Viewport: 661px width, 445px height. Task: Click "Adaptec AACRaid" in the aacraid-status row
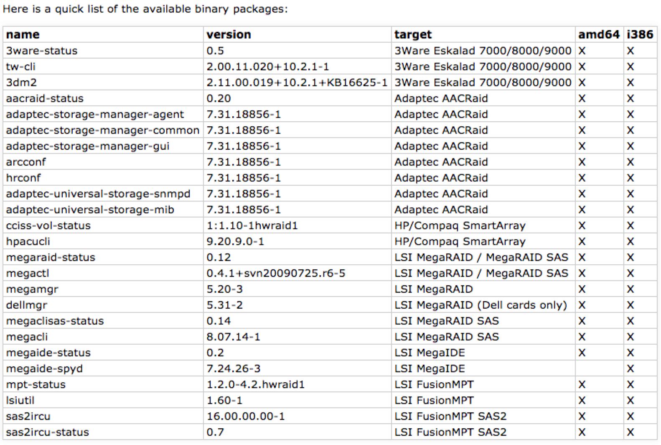click(441, 98)
